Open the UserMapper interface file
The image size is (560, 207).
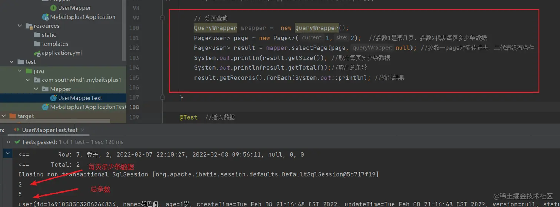(x=74, y=8)
